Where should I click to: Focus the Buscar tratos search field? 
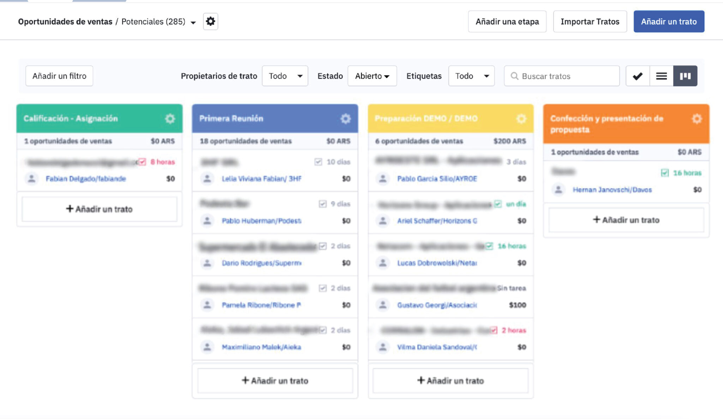[x=562, y=76]
